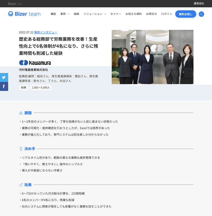The height and width of the screenshot is (216, 212).
Task: Open the 機能 menu item
Action: [x=53, y=14]
